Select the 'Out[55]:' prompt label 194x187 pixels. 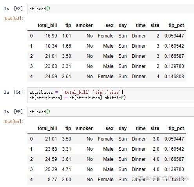14,121
